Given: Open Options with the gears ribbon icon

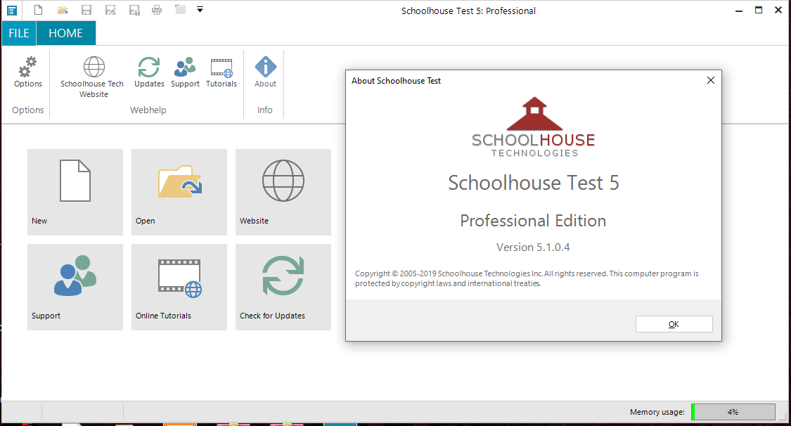Looking at the screenshot, I should click(x=27, y=72).
